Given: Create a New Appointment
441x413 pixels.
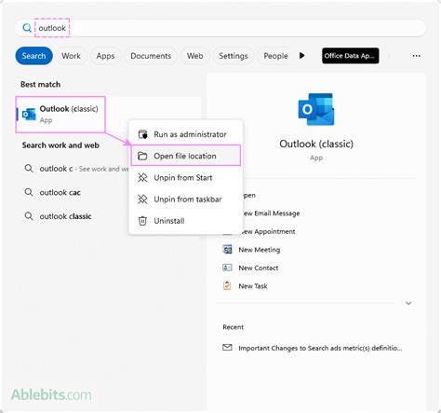Looking at the screenshot, I should coord(269,231).
